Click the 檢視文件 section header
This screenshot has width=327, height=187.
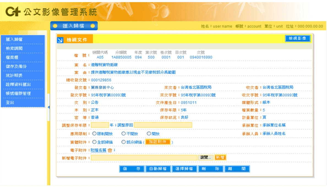click(77, 40)
